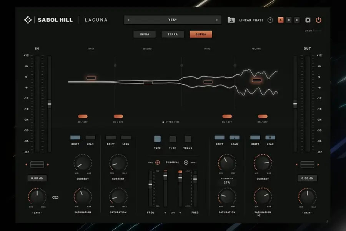
Task: Switch to the INFRA tab
Action: coord(145,34)
